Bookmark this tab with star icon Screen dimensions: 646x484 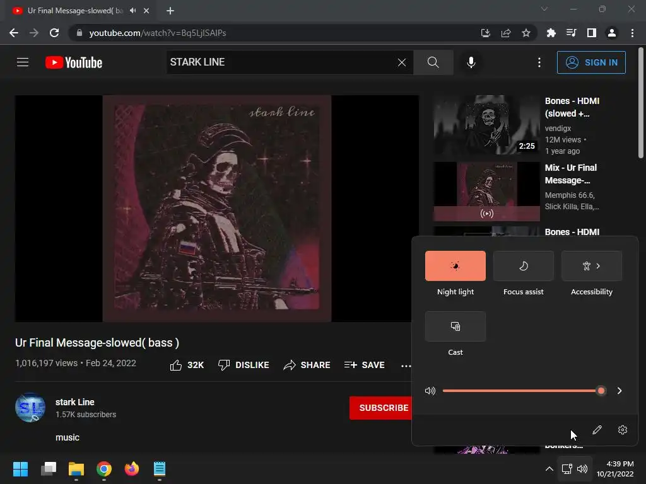pos(526,33)
